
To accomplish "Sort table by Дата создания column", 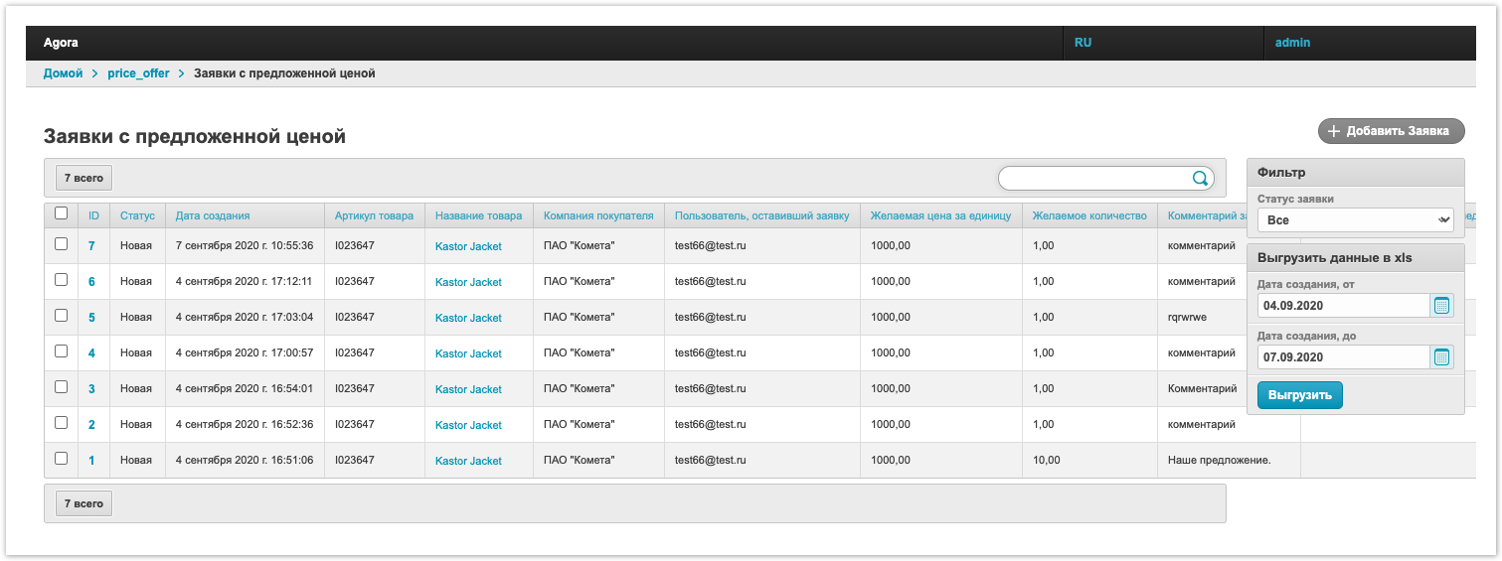I will tap(213, 215).
